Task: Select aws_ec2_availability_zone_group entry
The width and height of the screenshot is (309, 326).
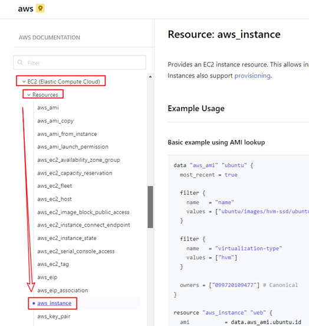Action: coord(79,160)
